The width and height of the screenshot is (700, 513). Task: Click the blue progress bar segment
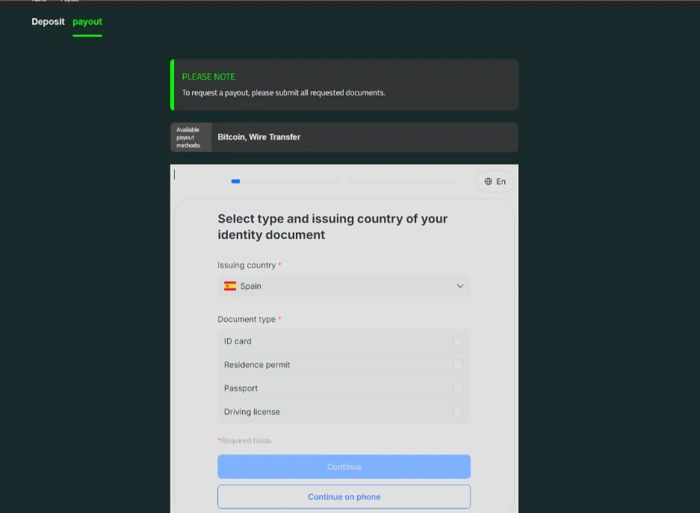(x=235, y=181)
